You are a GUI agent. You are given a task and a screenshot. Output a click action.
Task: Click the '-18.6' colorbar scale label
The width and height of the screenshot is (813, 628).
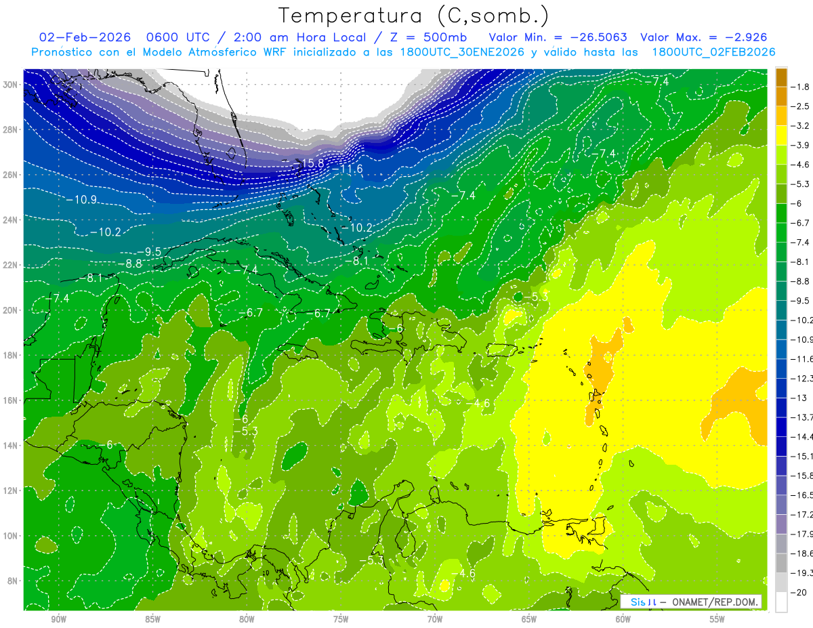pyautogui.click(x=801, y=553)
